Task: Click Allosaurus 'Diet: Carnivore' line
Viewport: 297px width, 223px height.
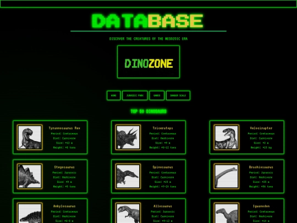Action: click(163, 216)
